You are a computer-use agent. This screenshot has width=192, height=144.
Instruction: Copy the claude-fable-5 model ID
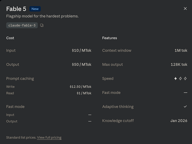[x=42, y=25]
